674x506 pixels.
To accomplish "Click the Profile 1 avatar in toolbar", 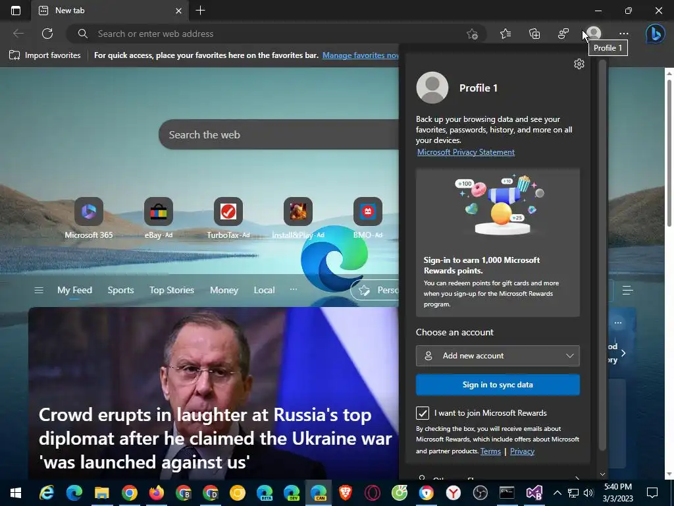I will 594,33.
